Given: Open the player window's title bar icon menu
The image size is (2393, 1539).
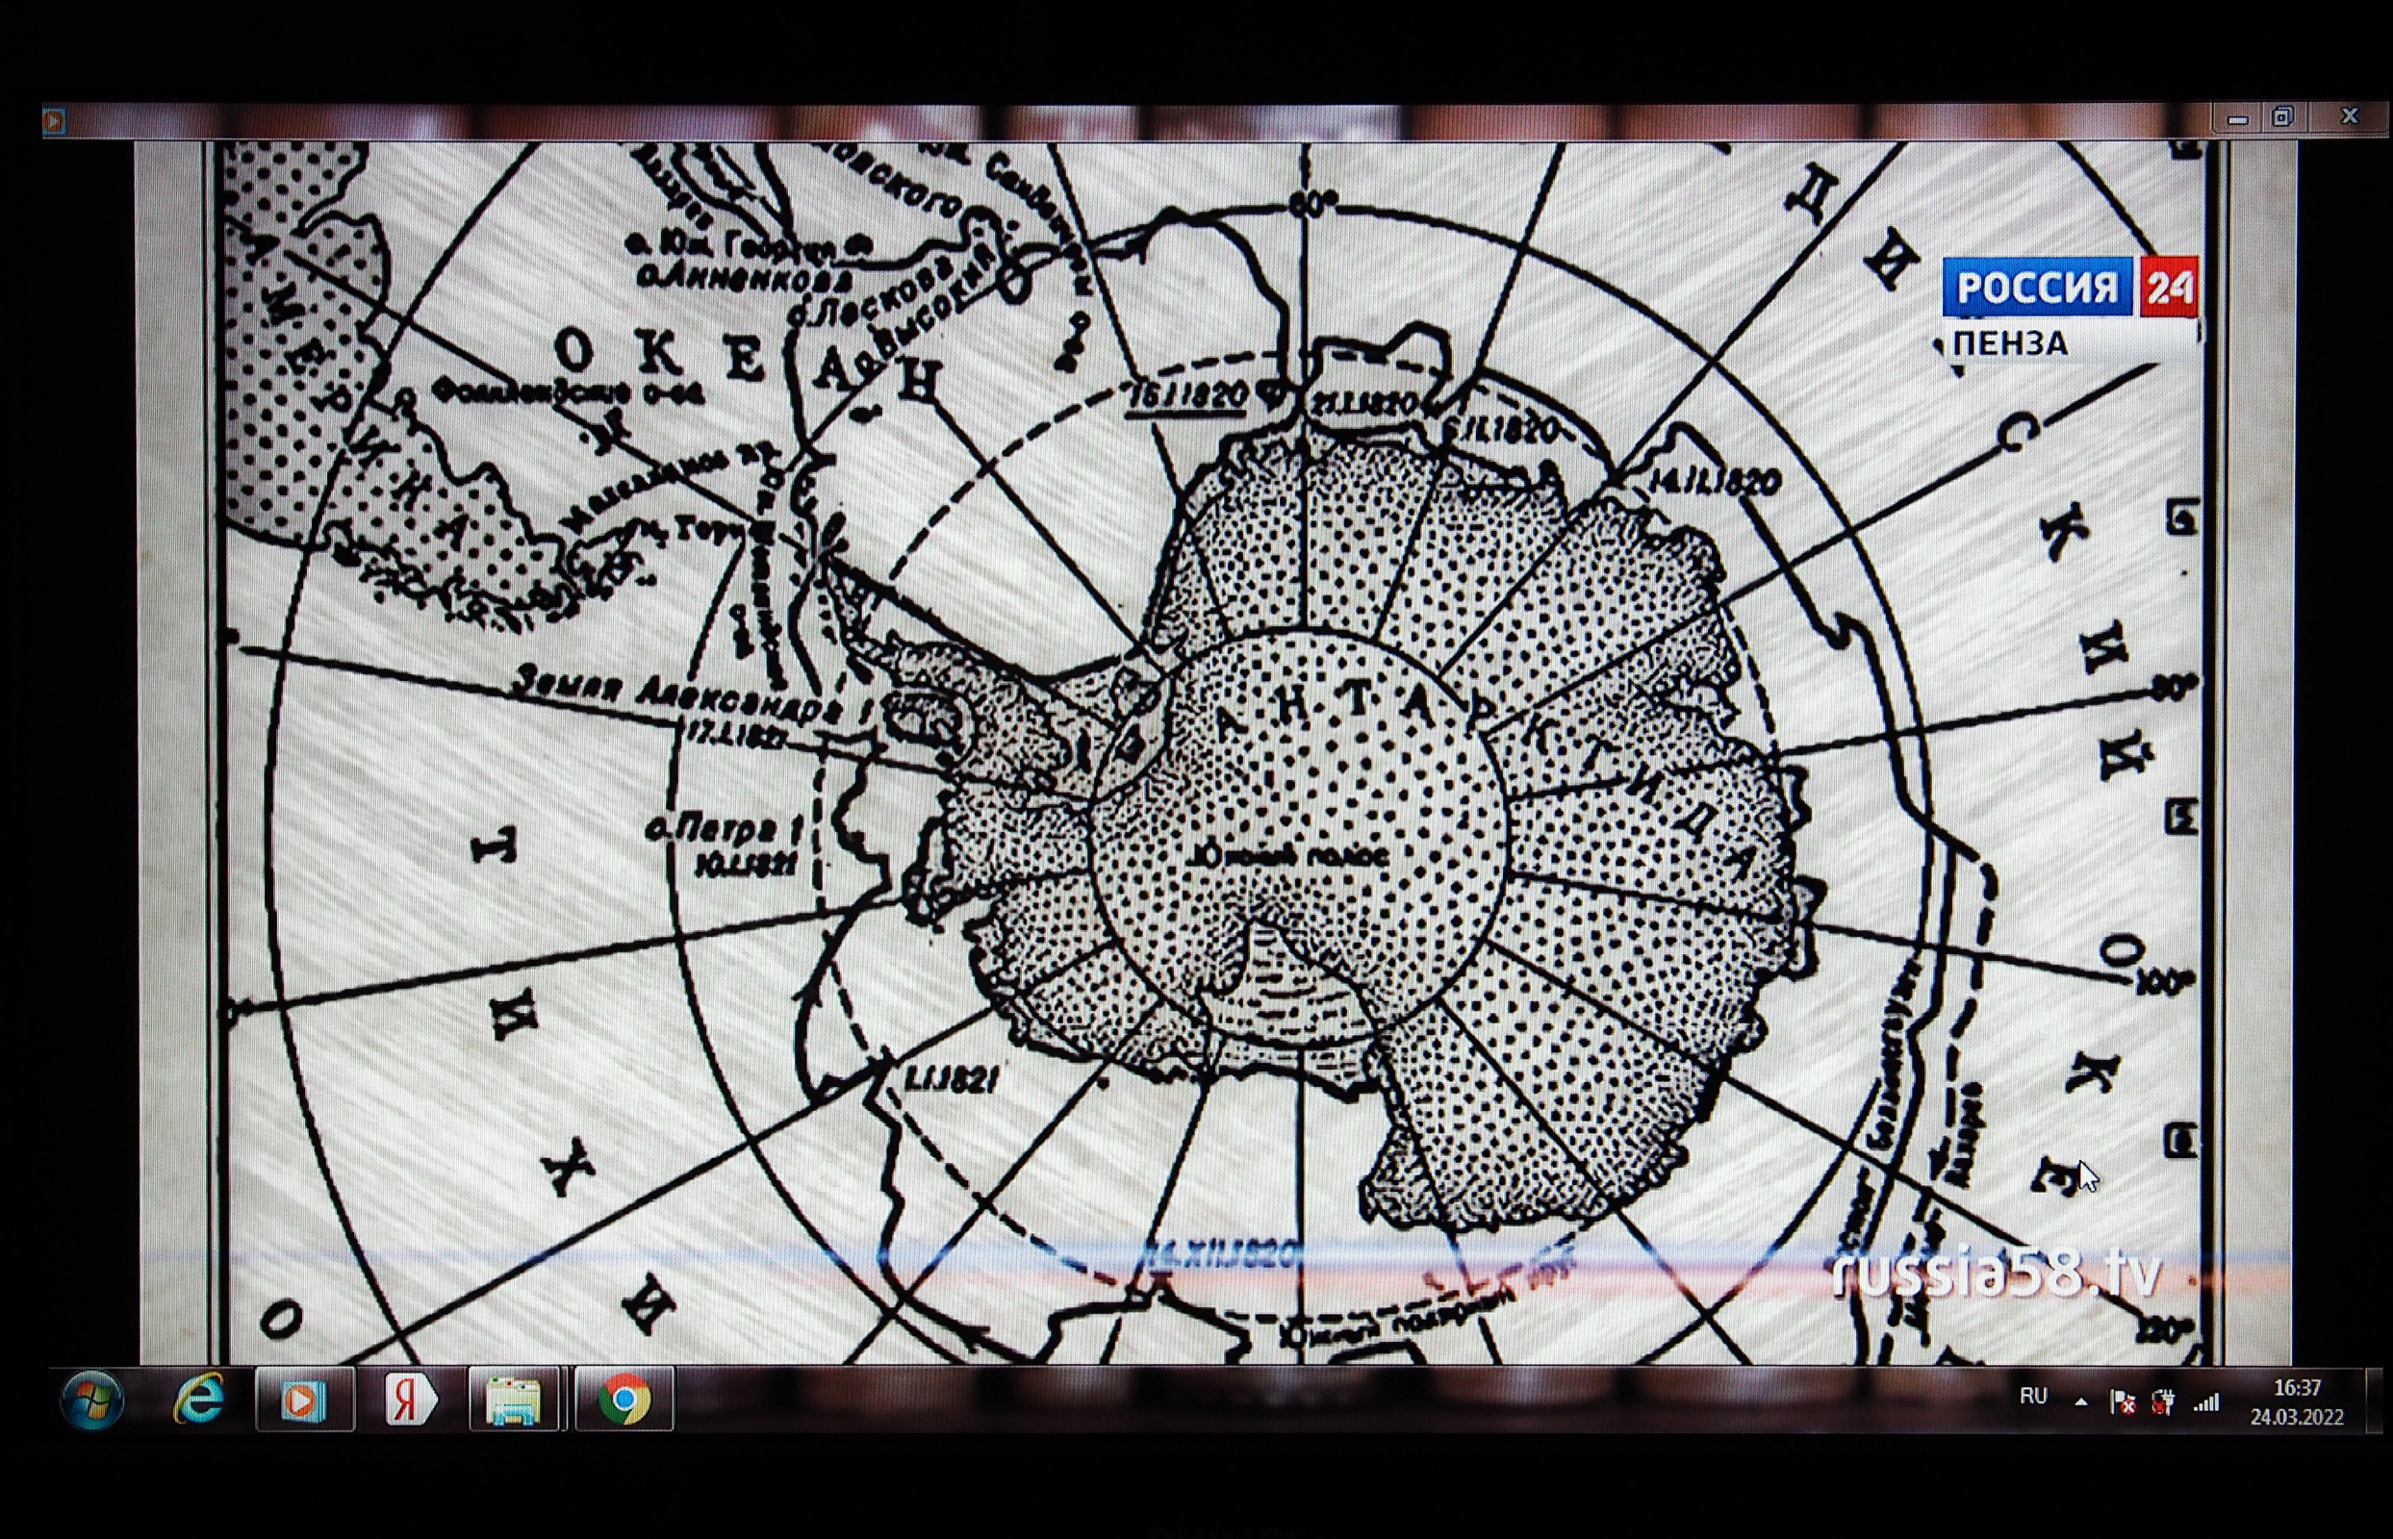Looking at the screenshot, I should coord(54,122).
